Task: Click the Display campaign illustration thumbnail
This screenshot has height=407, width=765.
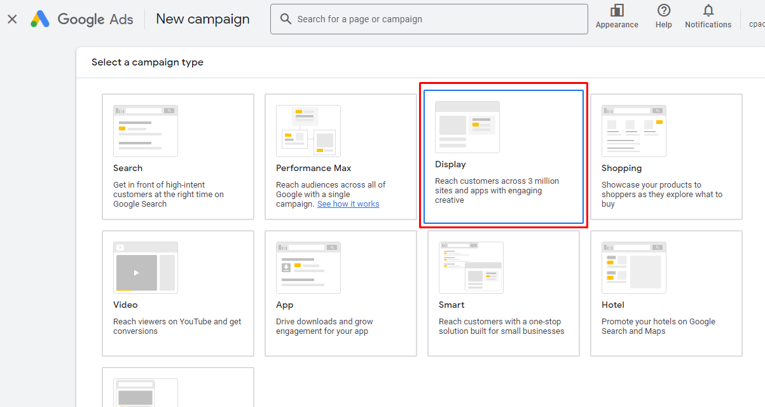Action: (x=467, y=127)
